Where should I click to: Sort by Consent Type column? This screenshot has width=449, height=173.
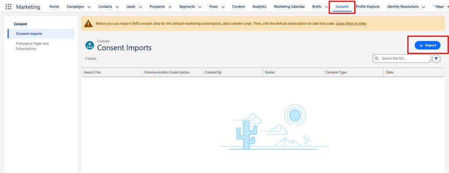pyautogui.click(x=353, y=72)
